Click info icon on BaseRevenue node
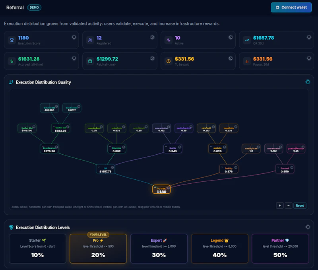Viewport: 318px width, 270px height. pyautogui.click(x=56, y=147)
